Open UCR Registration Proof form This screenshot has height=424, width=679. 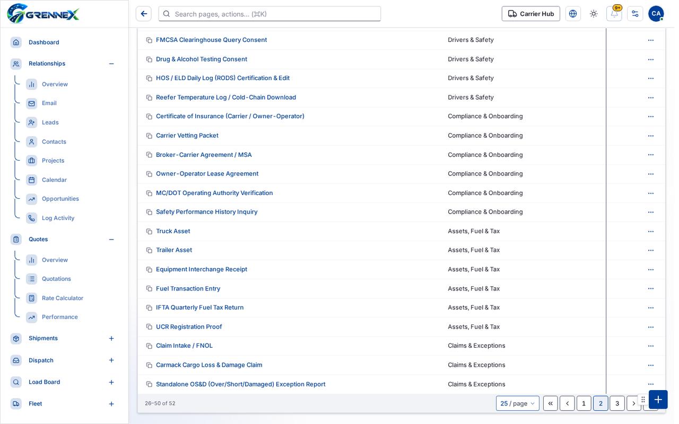click(189, 327)
